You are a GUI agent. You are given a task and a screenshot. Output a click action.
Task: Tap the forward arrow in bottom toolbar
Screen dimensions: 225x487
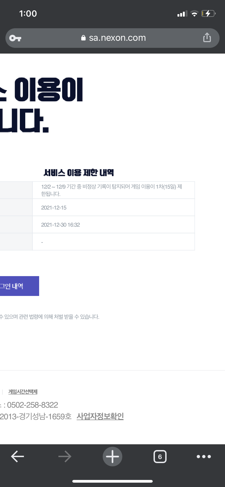[x=65, y=457]
